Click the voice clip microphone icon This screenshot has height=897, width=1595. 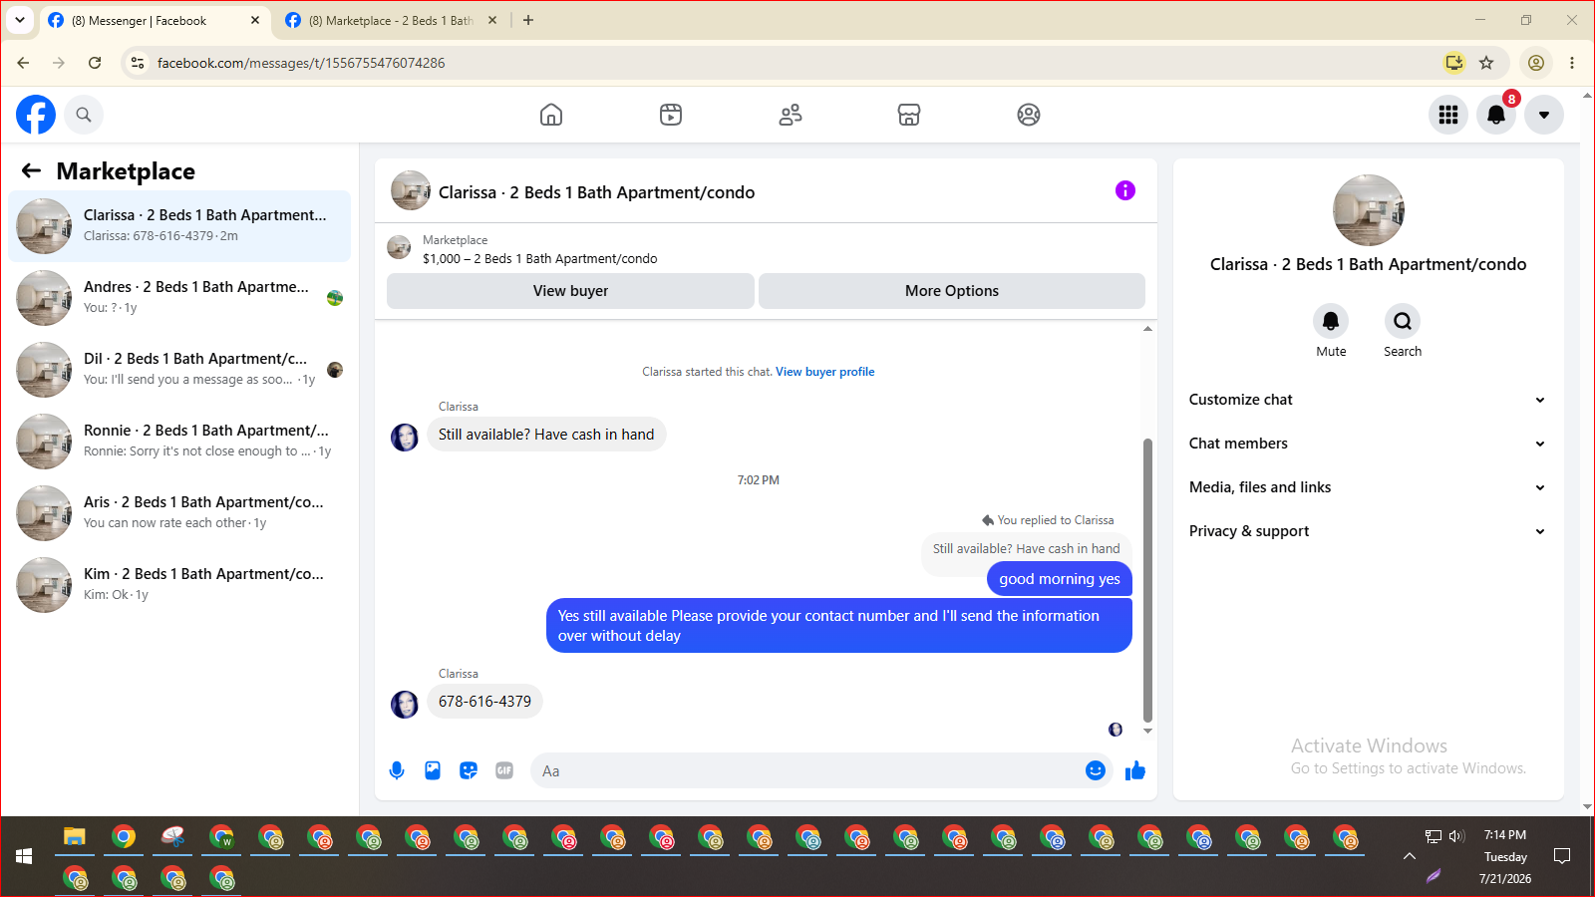[397, 770]
